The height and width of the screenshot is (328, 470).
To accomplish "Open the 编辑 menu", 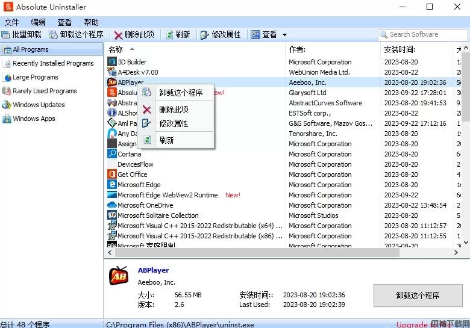I will 38,22.
